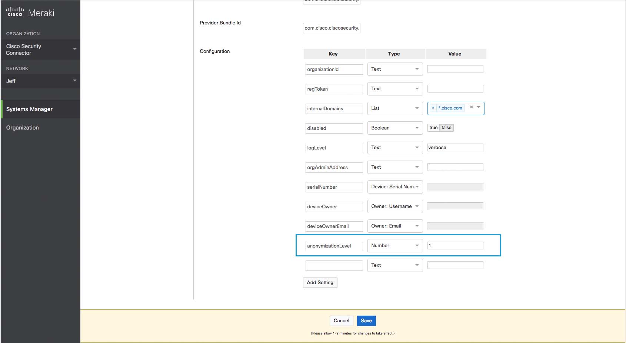Open the Owner: Email type dropdown
626x343 pixels.
pyautogui.click(x=395, y=226)
